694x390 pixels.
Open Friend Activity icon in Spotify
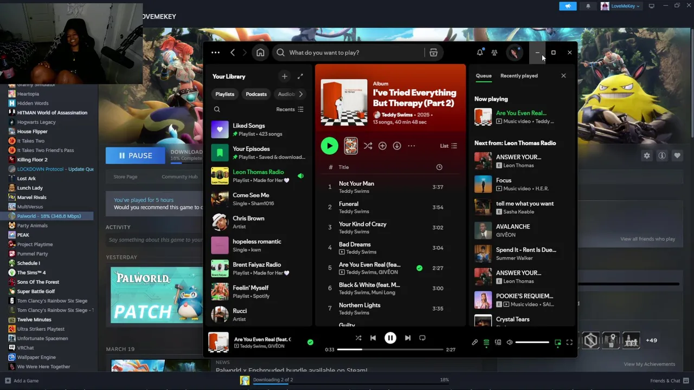tap(494, 53)
